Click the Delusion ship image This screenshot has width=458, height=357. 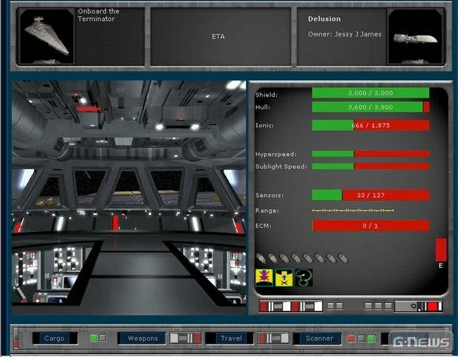pos(416,36)
